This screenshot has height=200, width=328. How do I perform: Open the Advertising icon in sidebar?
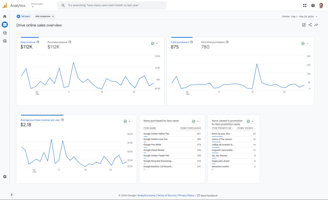pyautogui.click(x=5, y=41)
